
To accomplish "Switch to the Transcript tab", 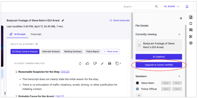I will [x=36, y=34].
